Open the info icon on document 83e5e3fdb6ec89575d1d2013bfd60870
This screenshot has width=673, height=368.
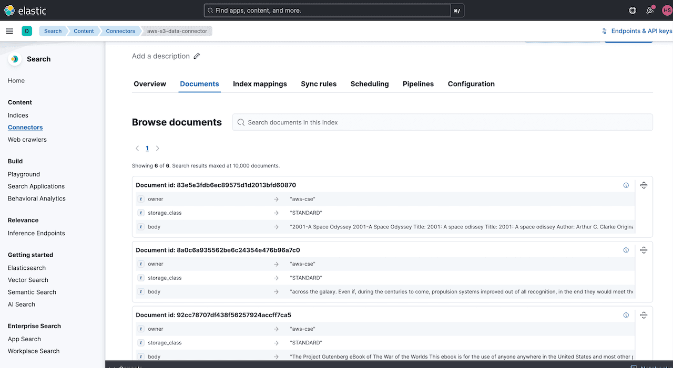pos(626,185)
